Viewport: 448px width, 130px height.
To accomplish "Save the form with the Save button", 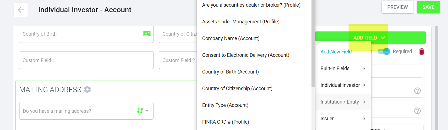I will 428,7.
